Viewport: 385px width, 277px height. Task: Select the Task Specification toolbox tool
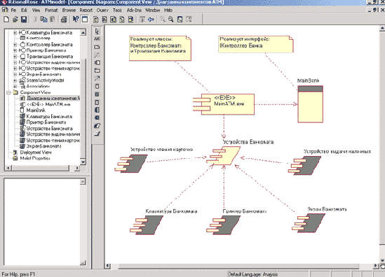[x=97, y=126]
